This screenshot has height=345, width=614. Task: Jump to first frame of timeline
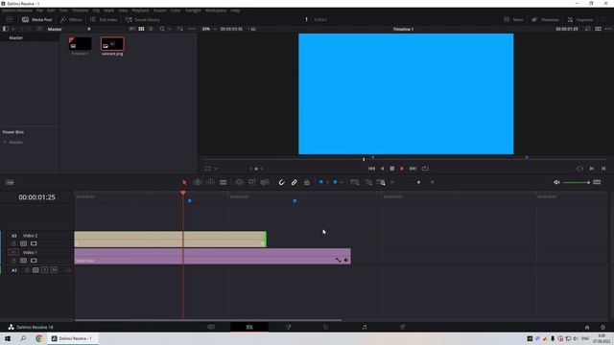pos(371,169)
